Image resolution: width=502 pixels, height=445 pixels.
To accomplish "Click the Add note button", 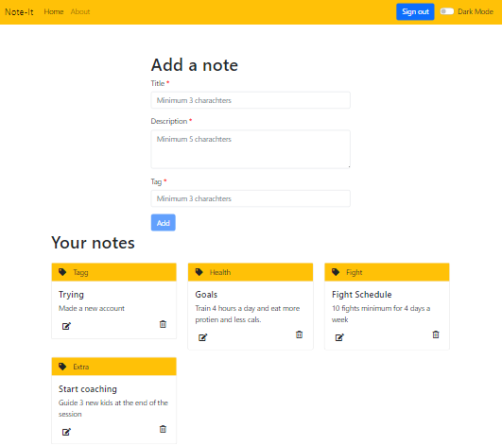I will tap(164, 223).
